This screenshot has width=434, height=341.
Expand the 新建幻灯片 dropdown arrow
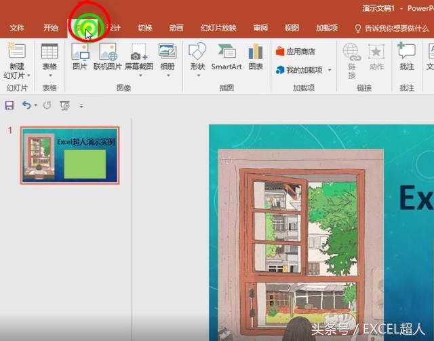click(28, 75)
